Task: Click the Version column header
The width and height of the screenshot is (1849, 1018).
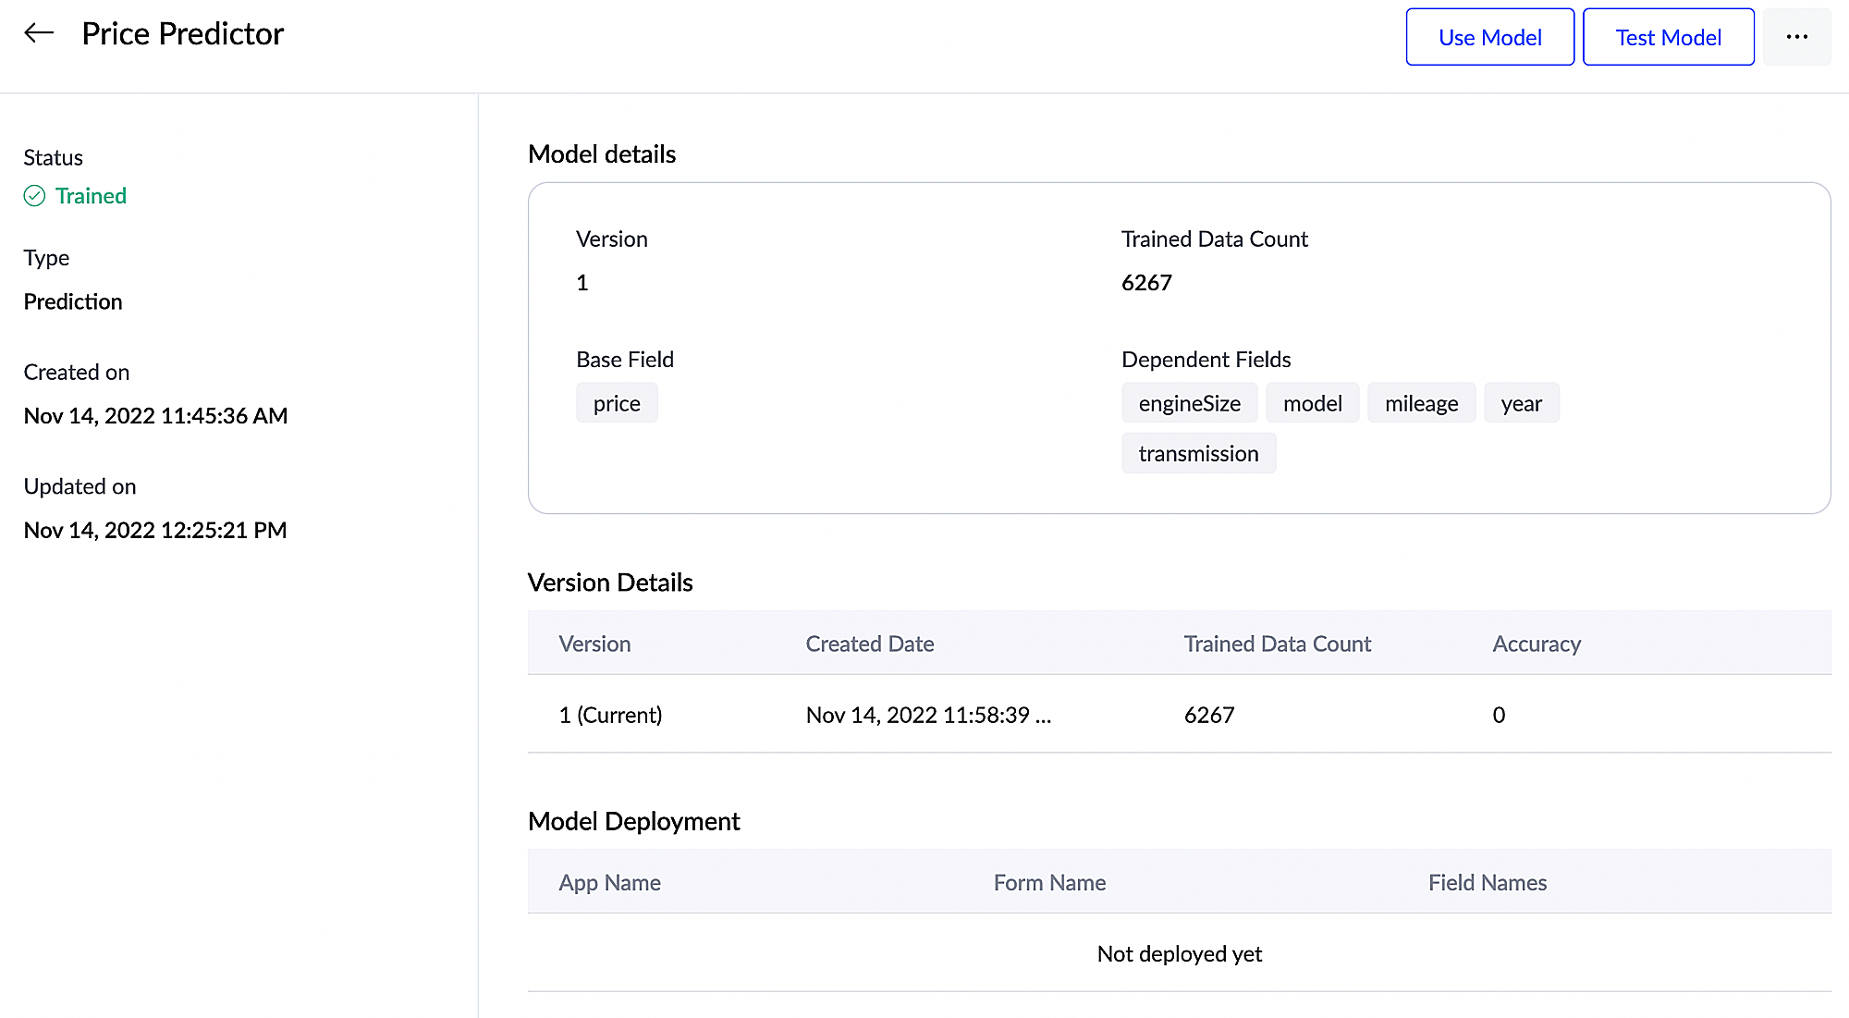Action: pyautogui.click(x=594, y=644)
